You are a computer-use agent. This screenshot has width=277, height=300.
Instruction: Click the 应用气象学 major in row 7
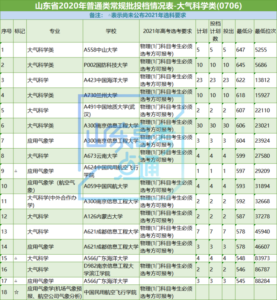coord(40,141)
